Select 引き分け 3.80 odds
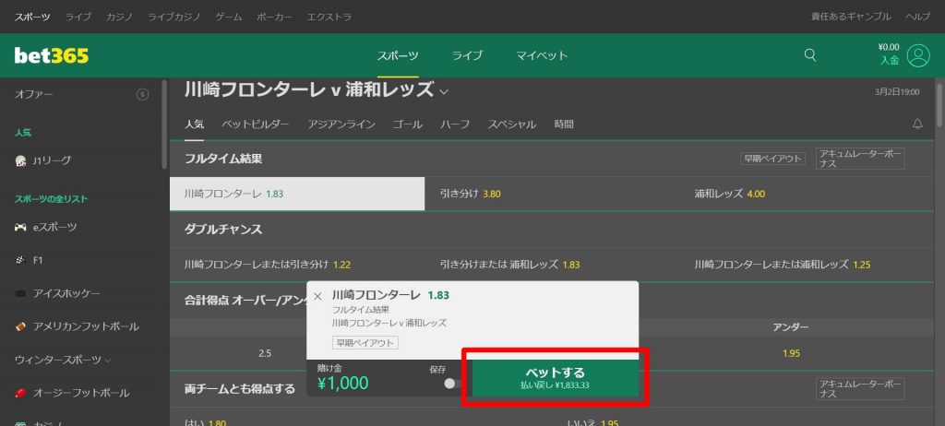 coord(552,194)
